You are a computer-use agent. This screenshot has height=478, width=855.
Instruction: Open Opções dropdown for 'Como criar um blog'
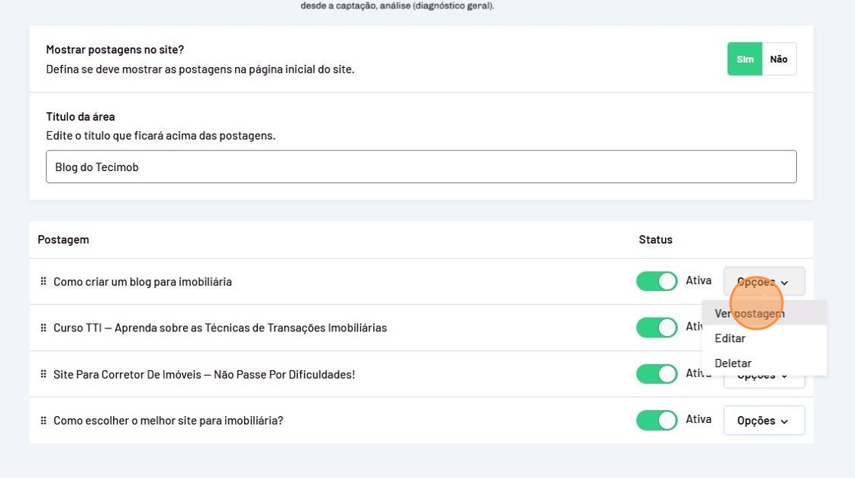763,282
